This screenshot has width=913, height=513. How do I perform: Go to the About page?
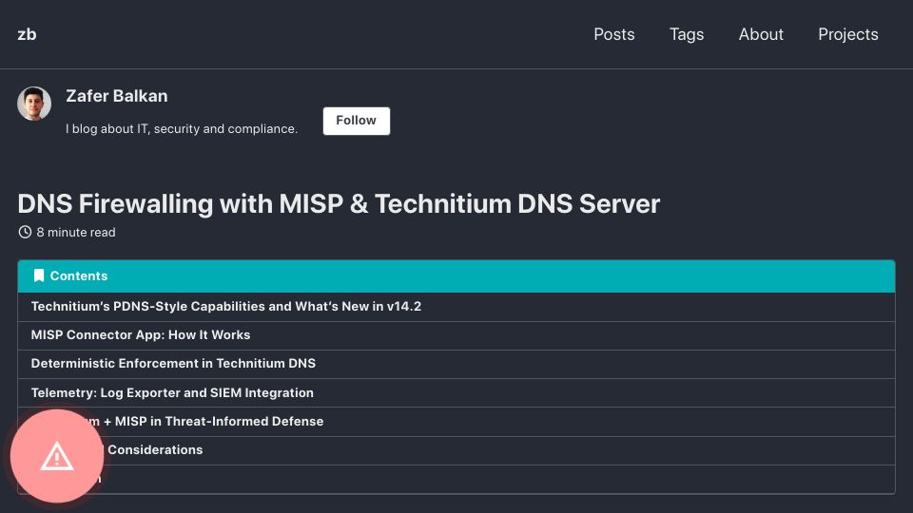[x=761, y=34]
